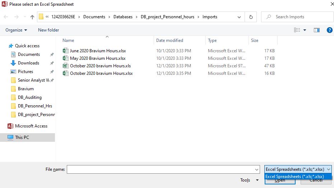Open Documents in the navigation pane

[x=29, y=54]
